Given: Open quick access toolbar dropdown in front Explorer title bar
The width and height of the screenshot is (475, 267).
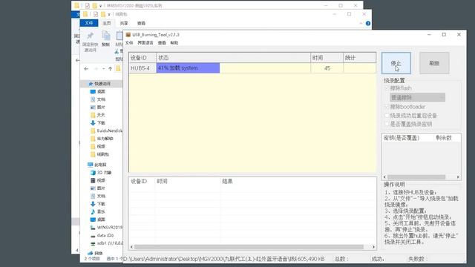Looking at the screenshot, I should click(109, 14).
